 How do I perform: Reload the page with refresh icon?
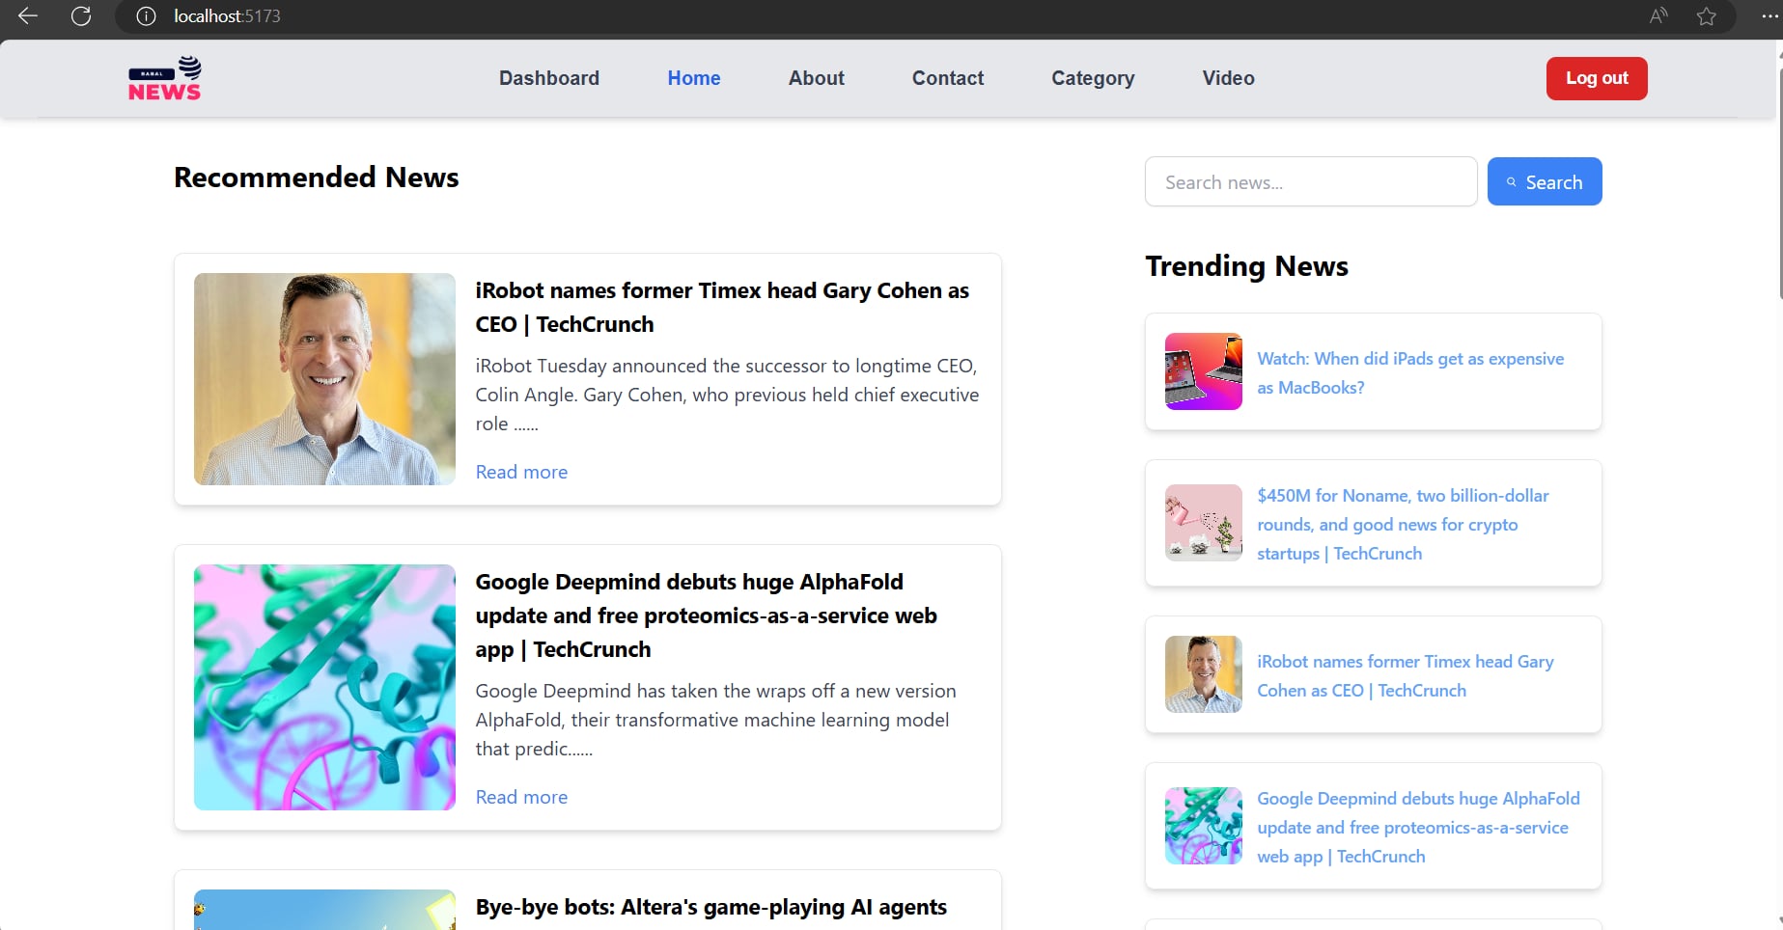click(81, 15)
